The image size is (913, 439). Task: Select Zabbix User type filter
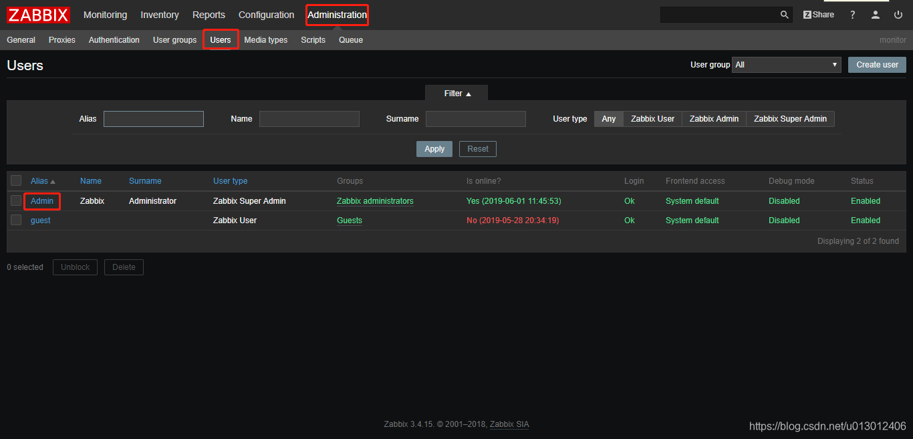pyautogui.click(x=653, y=119)
